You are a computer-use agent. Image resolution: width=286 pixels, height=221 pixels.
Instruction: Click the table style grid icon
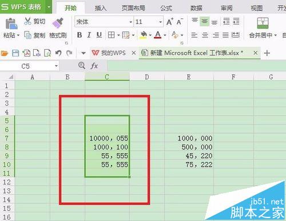(126, 35)
